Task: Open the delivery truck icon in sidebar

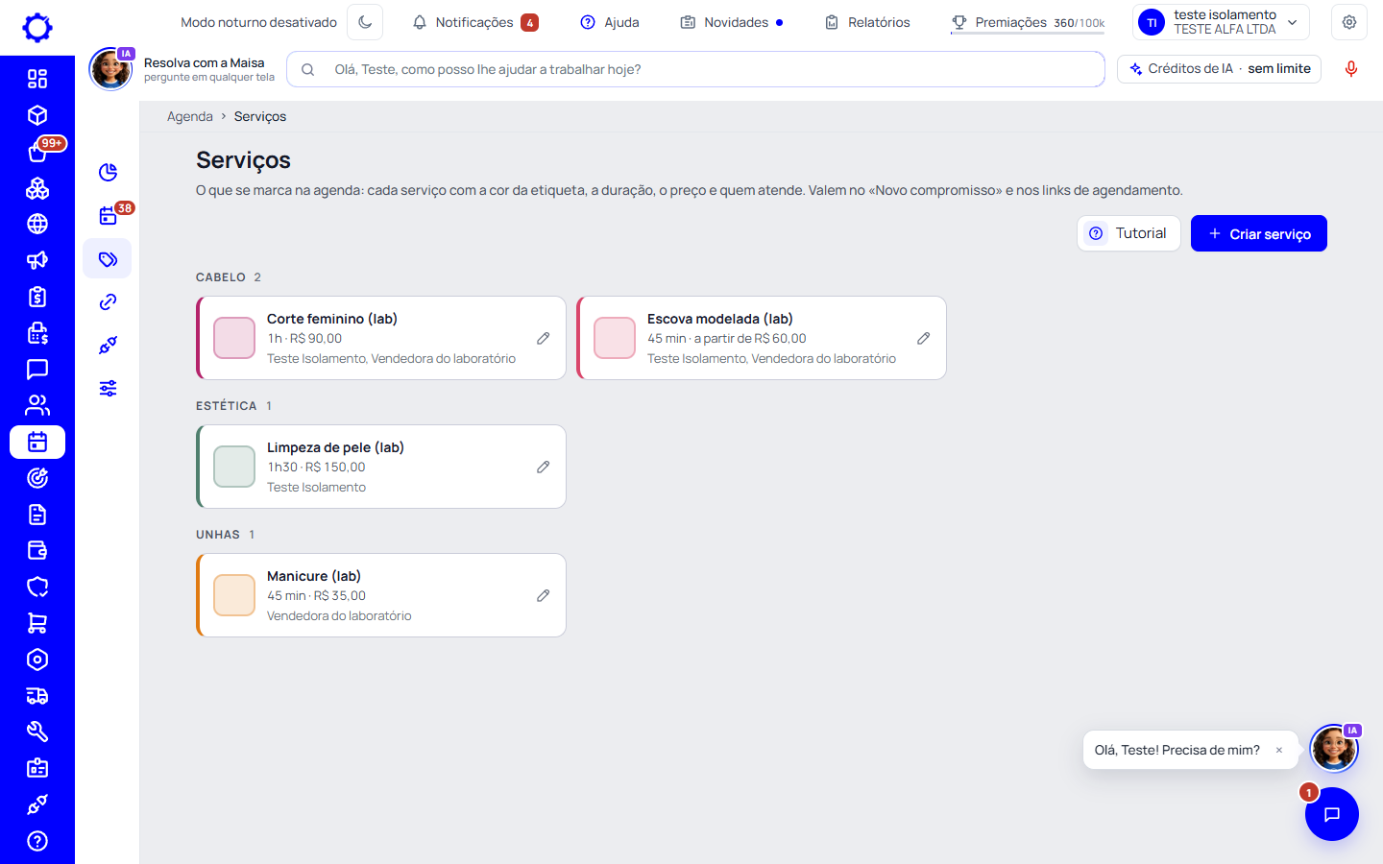Action: tap(37, 696)
